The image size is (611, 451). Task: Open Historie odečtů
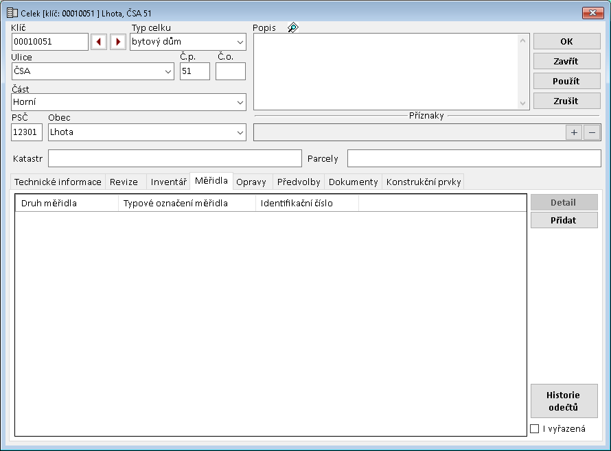pyautogui.click(x=564, y=401)
